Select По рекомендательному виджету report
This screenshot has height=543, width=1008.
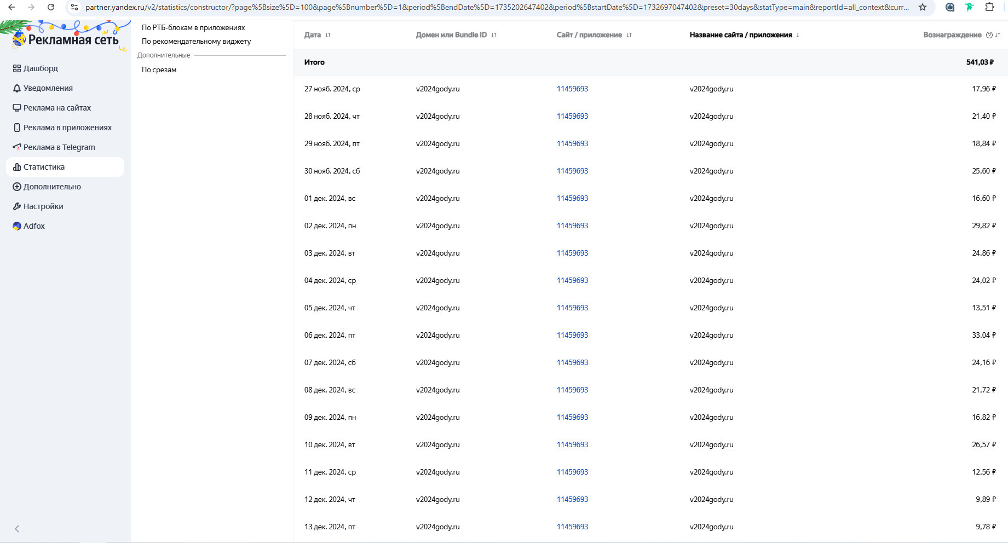[196, 41]
